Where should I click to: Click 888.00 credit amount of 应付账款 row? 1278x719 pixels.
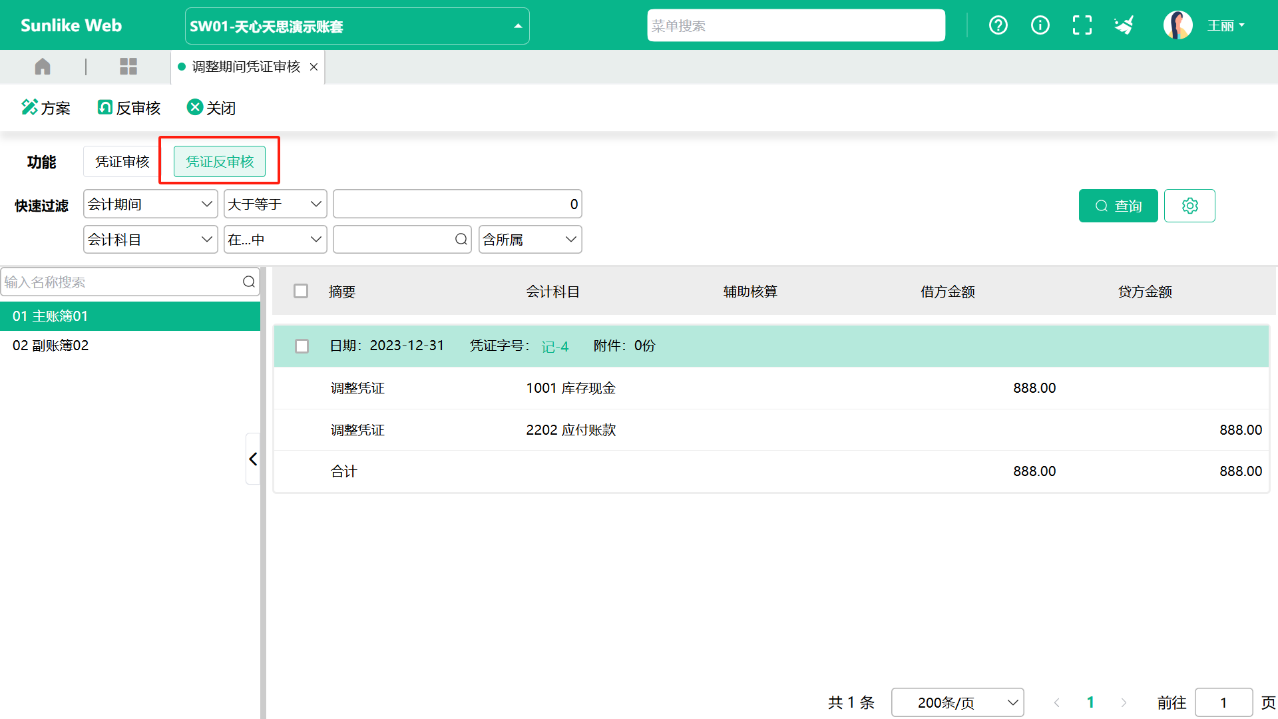(1241, 430)
